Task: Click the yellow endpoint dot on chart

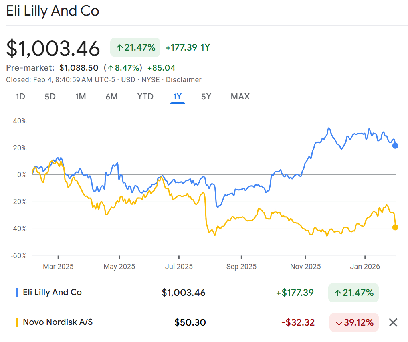Action: pos(395,227)
